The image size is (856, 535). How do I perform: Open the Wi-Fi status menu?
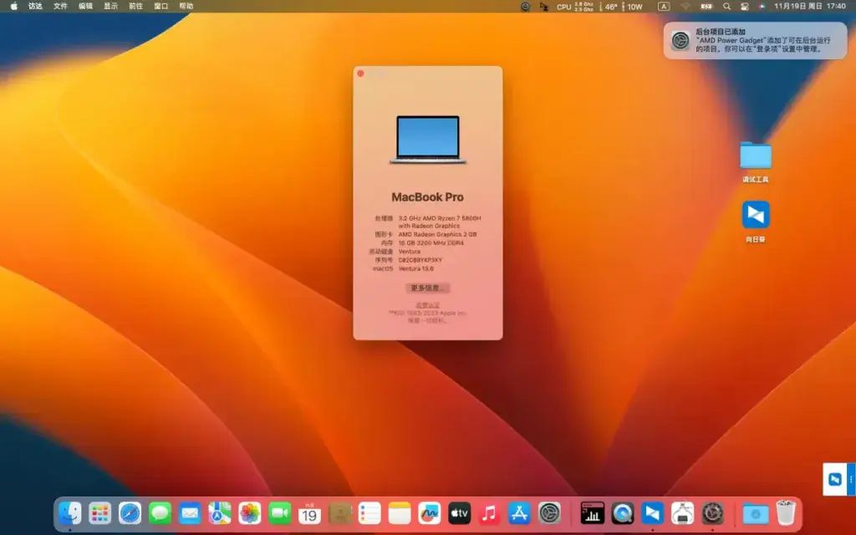click(x=685, y=7)
